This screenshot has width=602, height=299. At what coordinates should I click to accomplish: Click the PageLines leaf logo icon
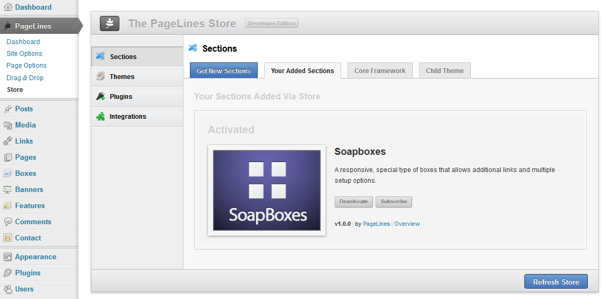click(110, 24)
